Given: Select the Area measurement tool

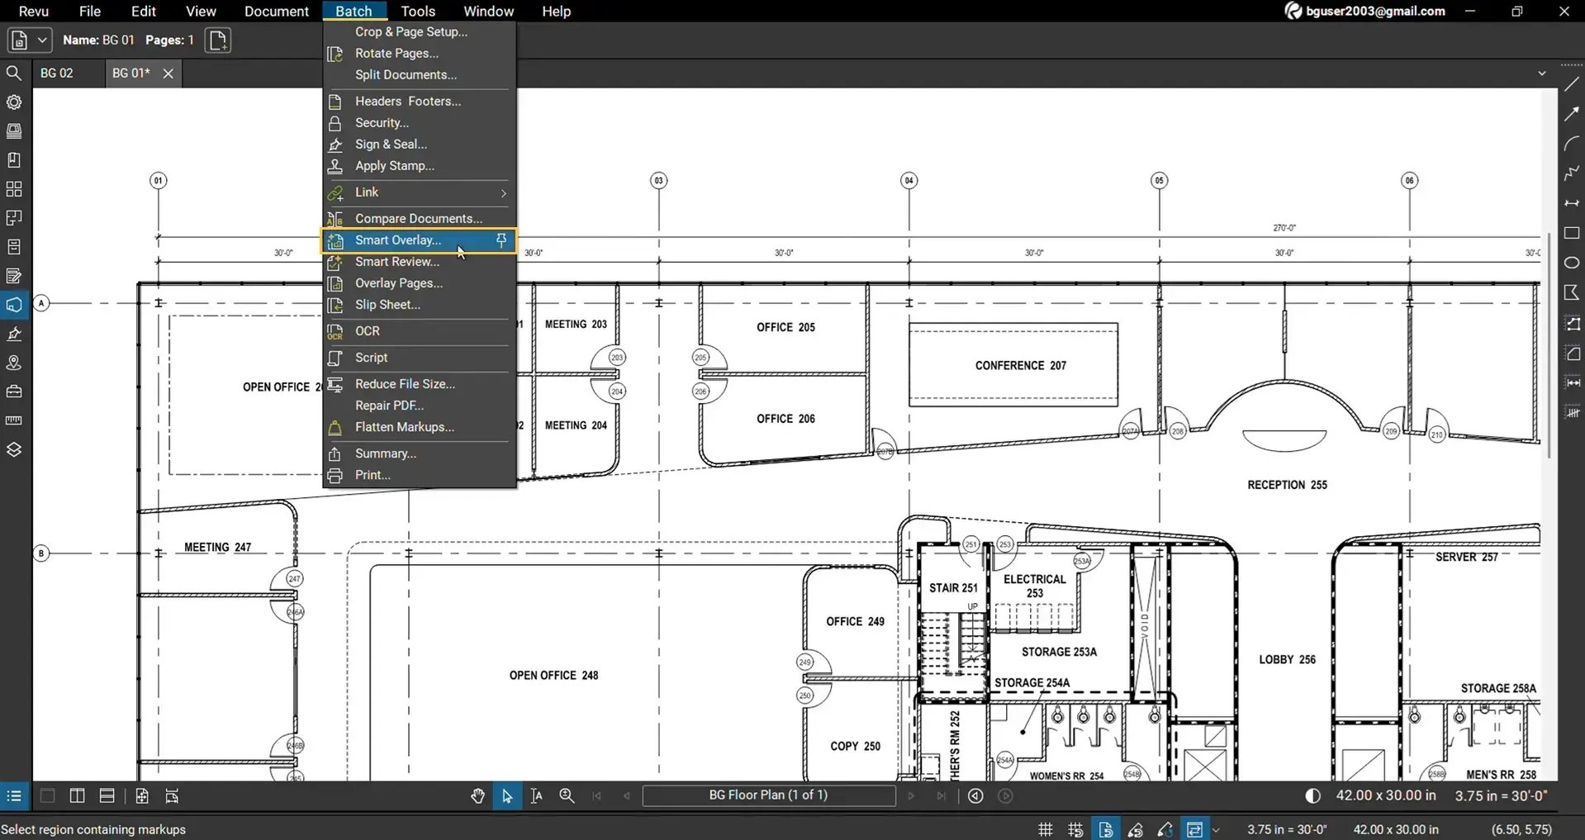Looking at the screenshot, I should pos(1572,354).
